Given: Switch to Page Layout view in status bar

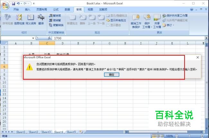Looking at the screenshot, I should (x=158, y=136).
